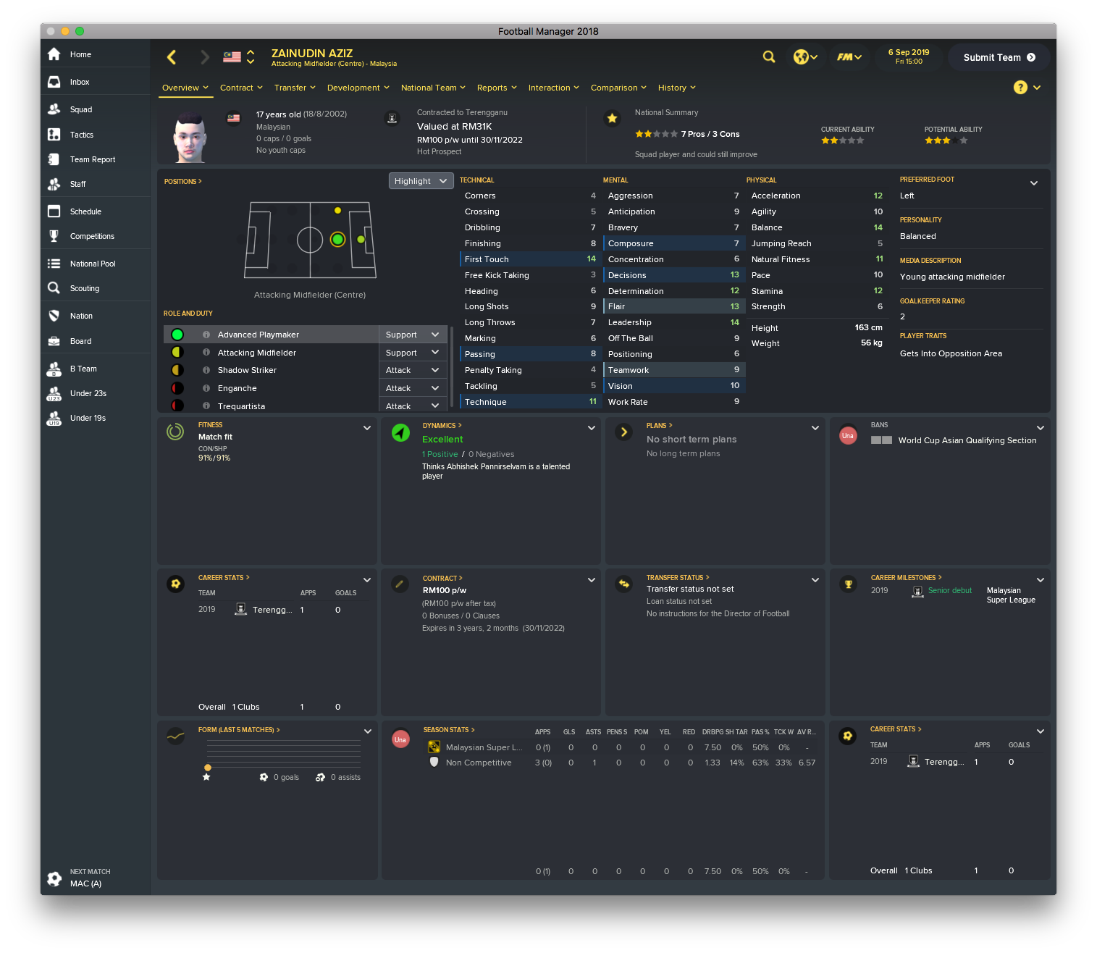The image size is (1097, 953).
Task: Change Enganche duty from Attack
Action: (413, 388)
